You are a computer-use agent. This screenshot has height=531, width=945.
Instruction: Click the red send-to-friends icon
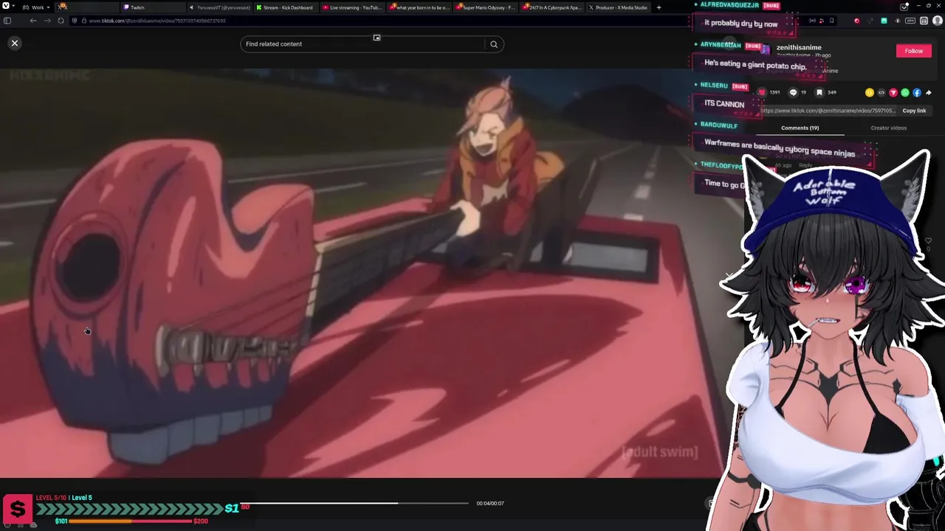coord(893,92)
